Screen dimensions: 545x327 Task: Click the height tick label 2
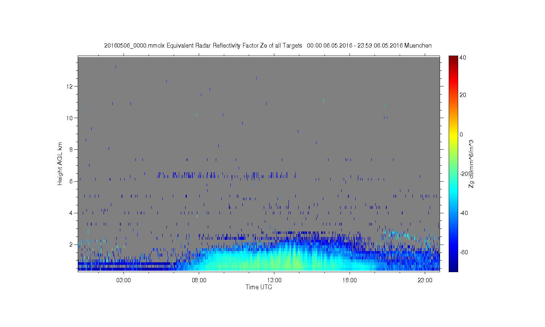72,245
